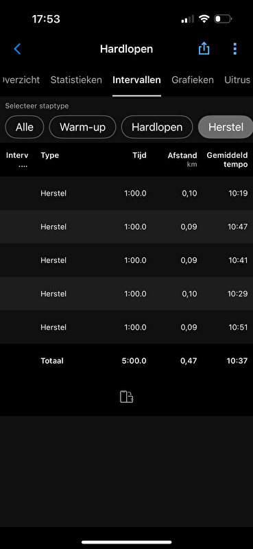Tap the Wi-Fi status icon

click(204, 19)
